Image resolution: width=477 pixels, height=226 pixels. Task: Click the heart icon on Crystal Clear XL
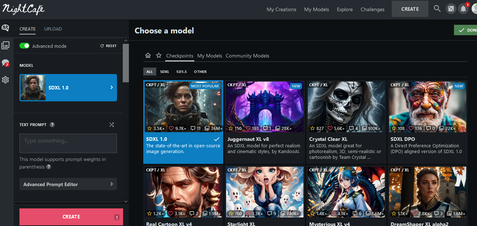(x=330, y=128)
